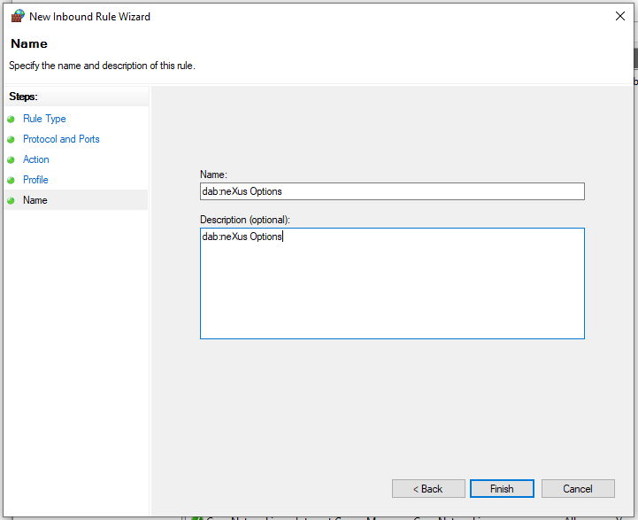638x520 pixels.
Task: Click the green bullet beside the Name step
Action: 11,200
